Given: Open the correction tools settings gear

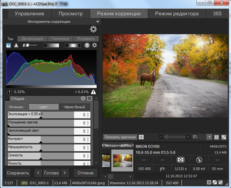Looking at the screenshot, I should pos(93,30).
